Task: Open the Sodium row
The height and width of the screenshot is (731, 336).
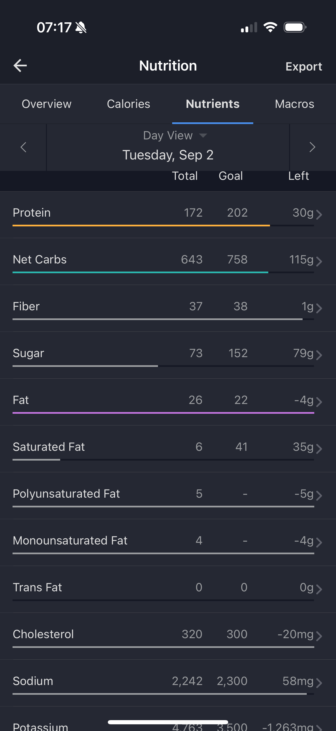Action: tap(168, 683)
